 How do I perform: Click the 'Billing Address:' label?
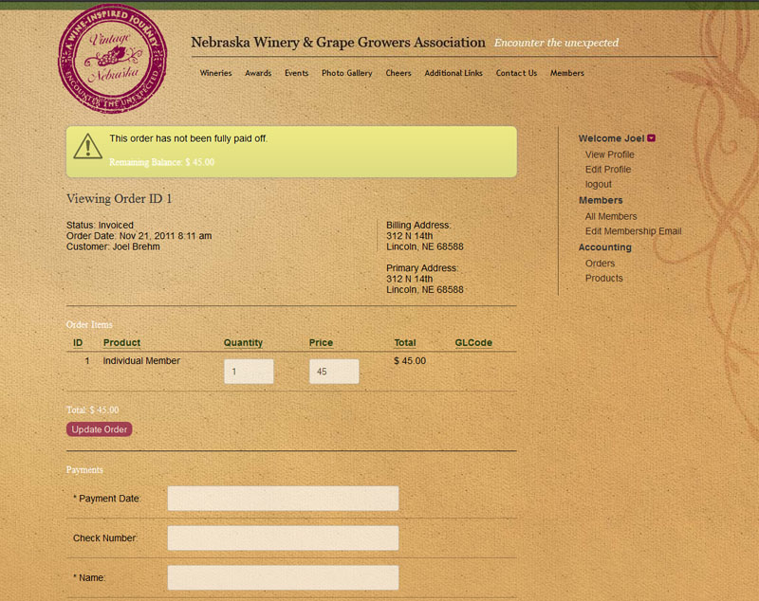(418, 226)
